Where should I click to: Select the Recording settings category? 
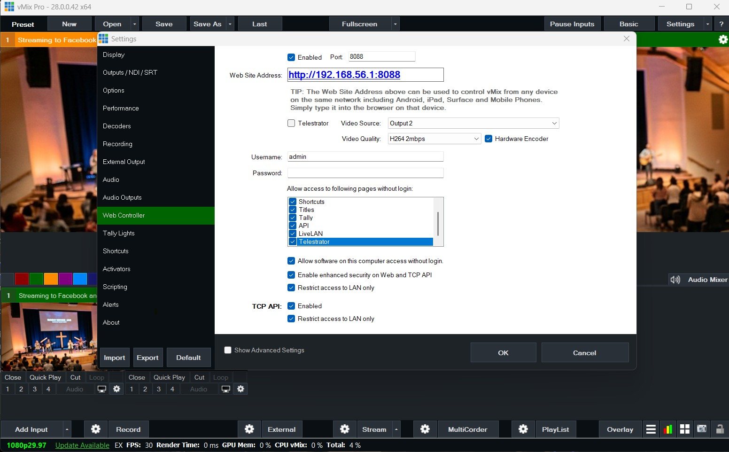click(x=156, y=144)
